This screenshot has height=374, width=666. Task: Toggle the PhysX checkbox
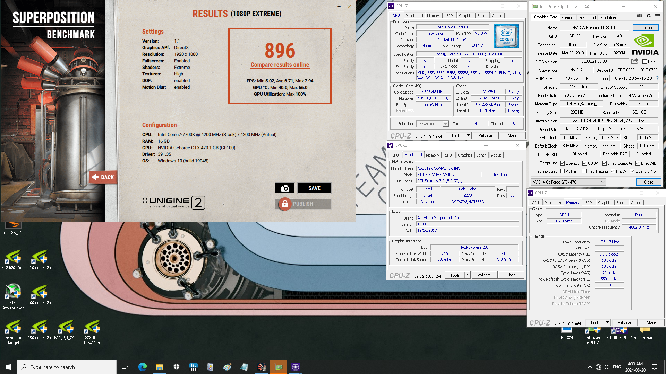(613, 171)
